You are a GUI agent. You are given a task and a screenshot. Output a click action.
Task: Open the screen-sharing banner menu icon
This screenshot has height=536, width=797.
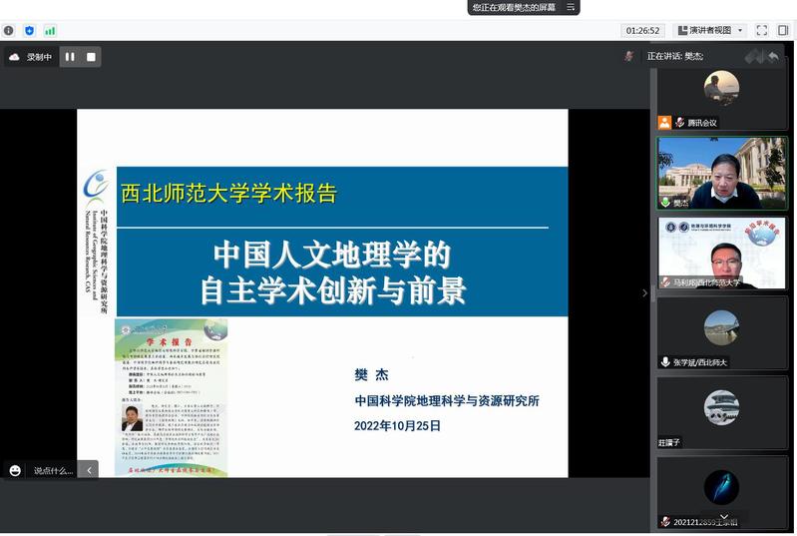coord(571,7)
